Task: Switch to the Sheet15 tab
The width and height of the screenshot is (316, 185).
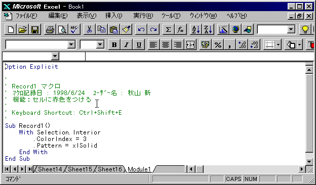Action: tap(80, 169)
